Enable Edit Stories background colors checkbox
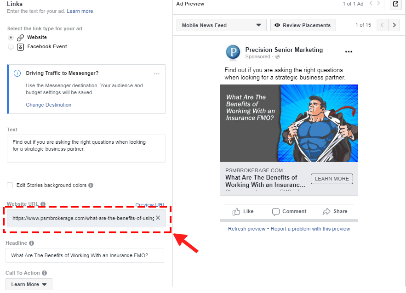This screenshot has width=406, height=293. [x=10, y=185]
